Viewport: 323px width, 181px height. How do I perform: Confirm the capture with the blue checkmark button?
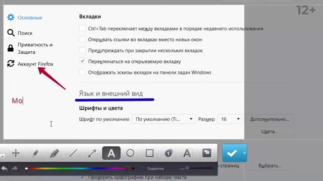point(232,153)
